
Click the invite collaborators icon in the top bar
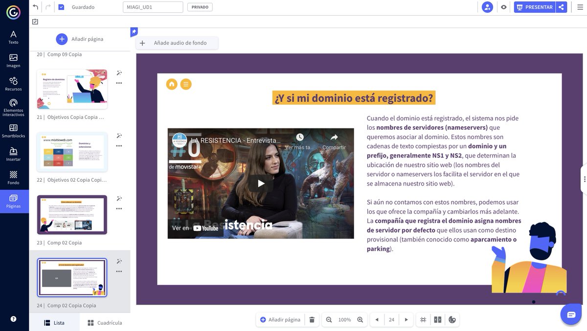pyautogui.click(x=487, y=7)
